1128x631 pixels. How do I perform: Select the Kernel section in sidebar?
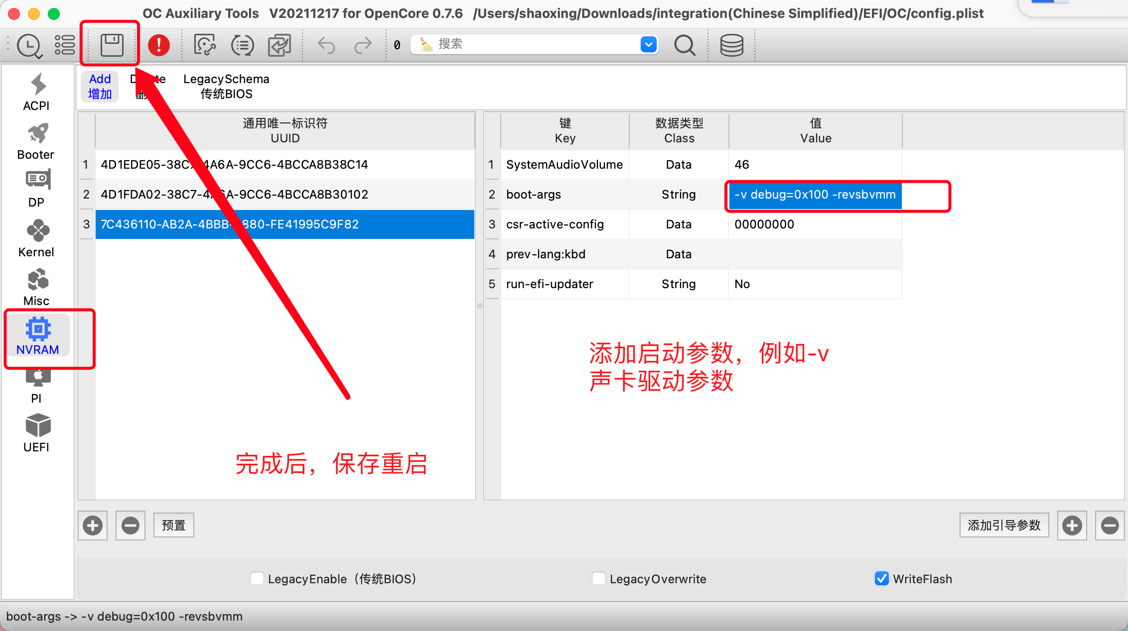[36, 239]
